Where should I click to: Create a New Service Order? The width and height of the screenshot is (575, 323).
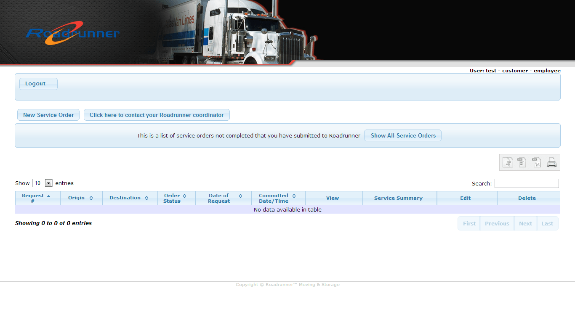point(48,115)
